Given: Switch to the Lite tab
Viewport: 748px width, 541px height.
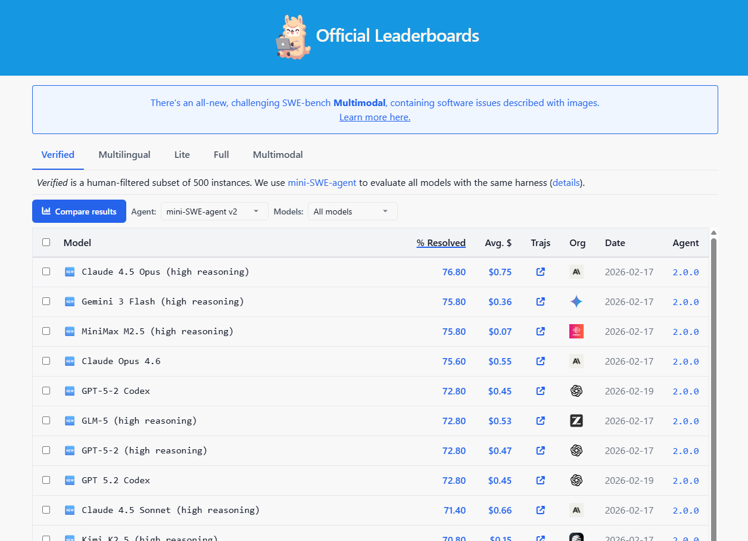Looking at the screenshot, I should 182,155.
